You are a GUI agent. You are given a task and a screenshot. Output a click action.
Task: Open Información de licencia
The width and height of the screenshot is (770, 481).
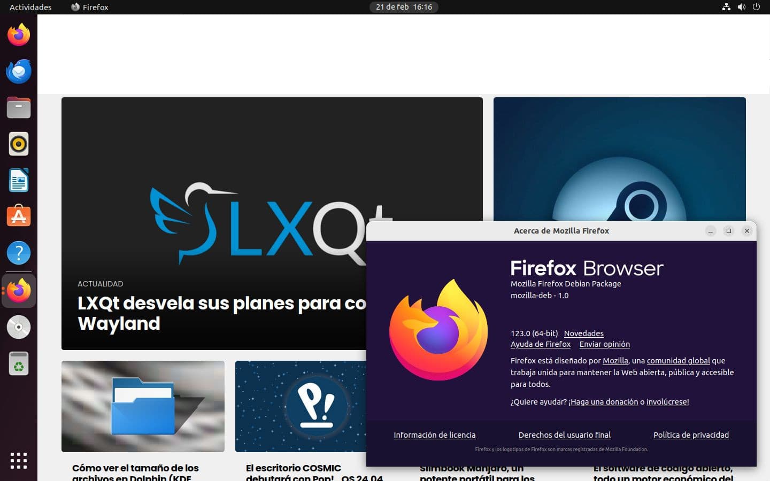click(434, 435)
